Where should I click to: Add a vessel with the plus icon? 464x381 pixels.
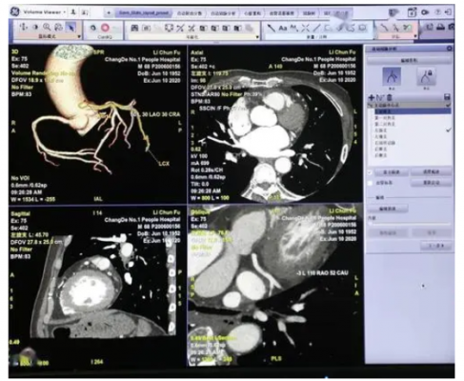click(371, 97)
